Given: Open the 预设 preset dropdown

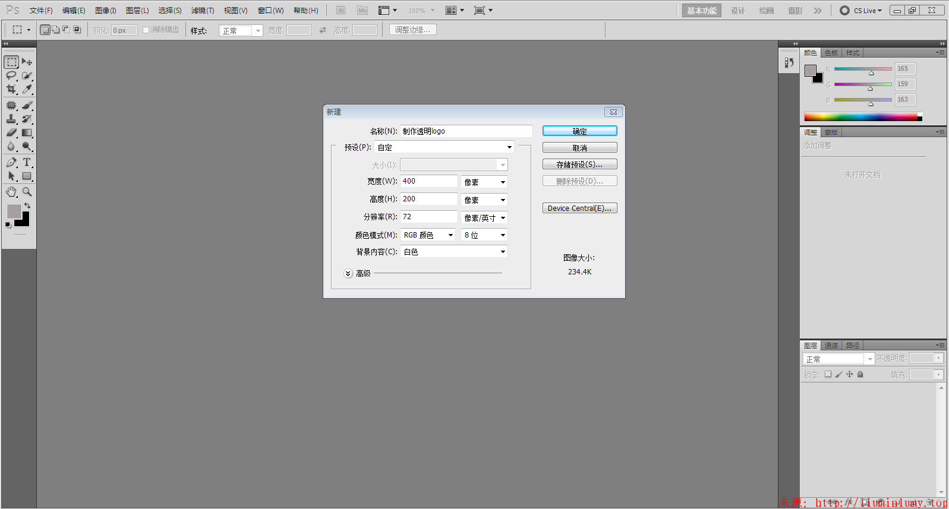Looking at the screenshot, I should pos(444,147).
